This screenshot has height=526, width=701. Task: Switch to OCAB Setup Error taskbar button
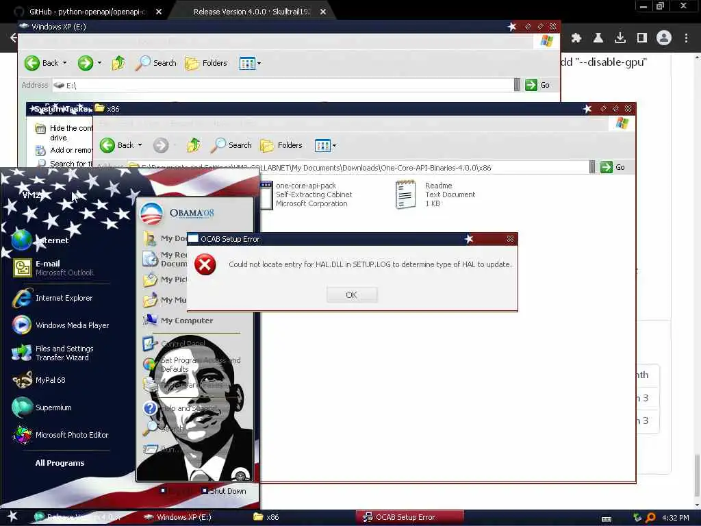[409, 517]
